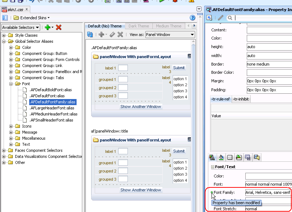Click the paint bucket background property icon
The image size is (292, 212).
221,157
